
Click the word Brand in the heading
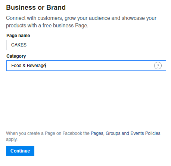tap(56, 7)
